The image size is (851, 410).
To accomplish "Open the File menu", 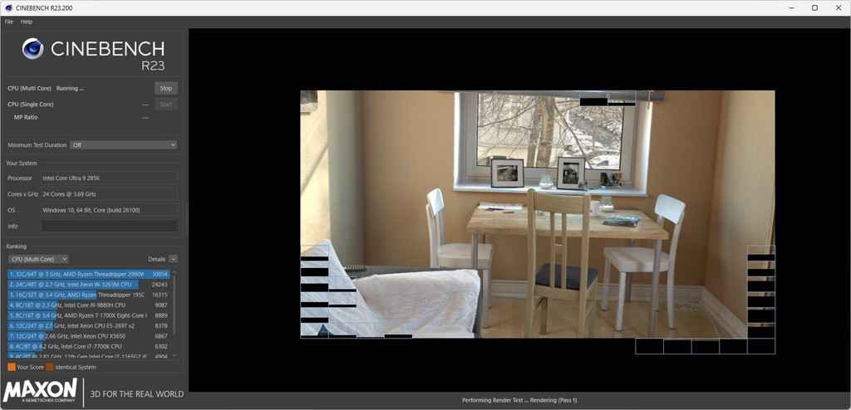I will [x=8, y=22].
